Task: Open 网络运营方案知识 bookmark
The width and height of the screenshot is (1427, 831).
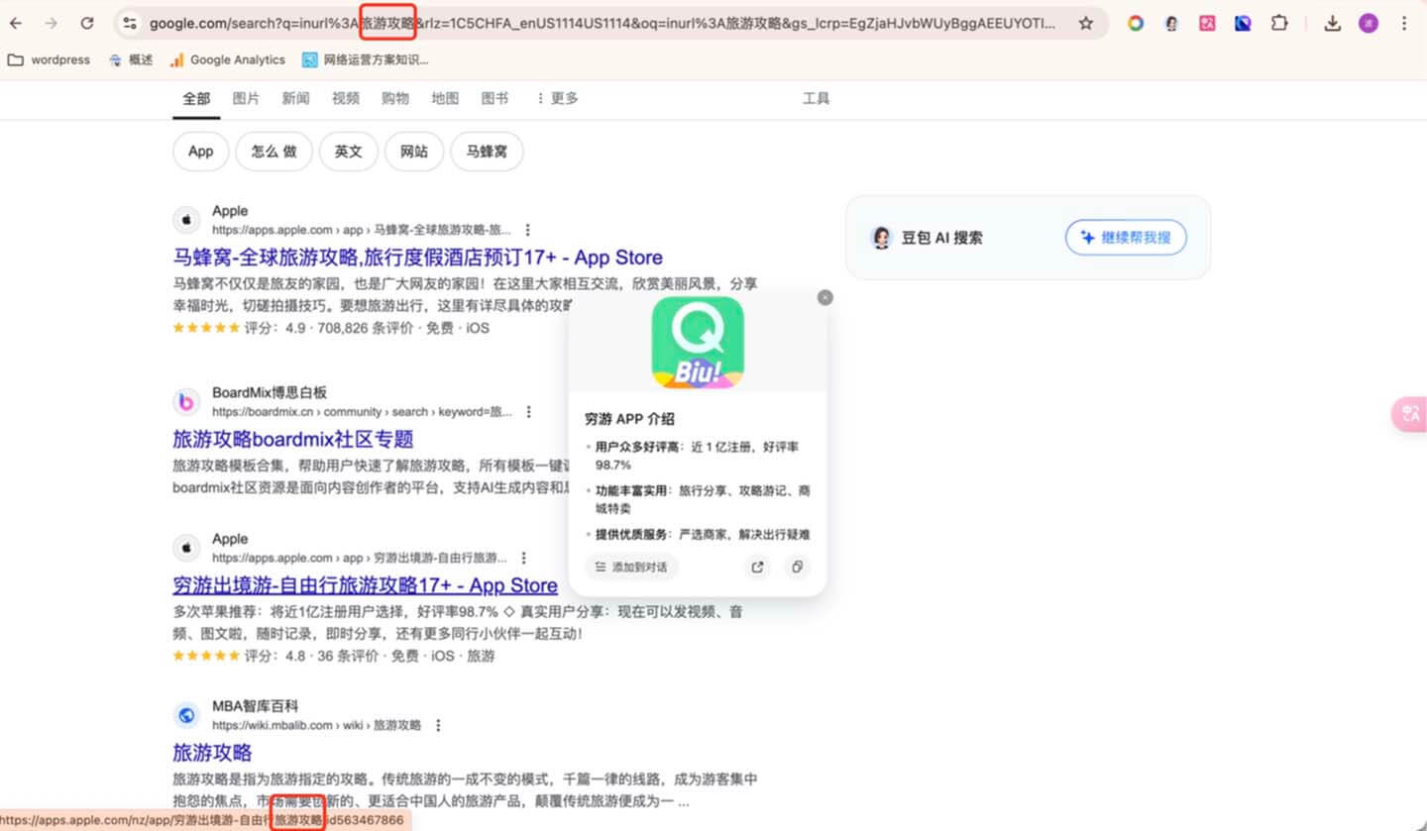Action: click(x=366, y=59)
